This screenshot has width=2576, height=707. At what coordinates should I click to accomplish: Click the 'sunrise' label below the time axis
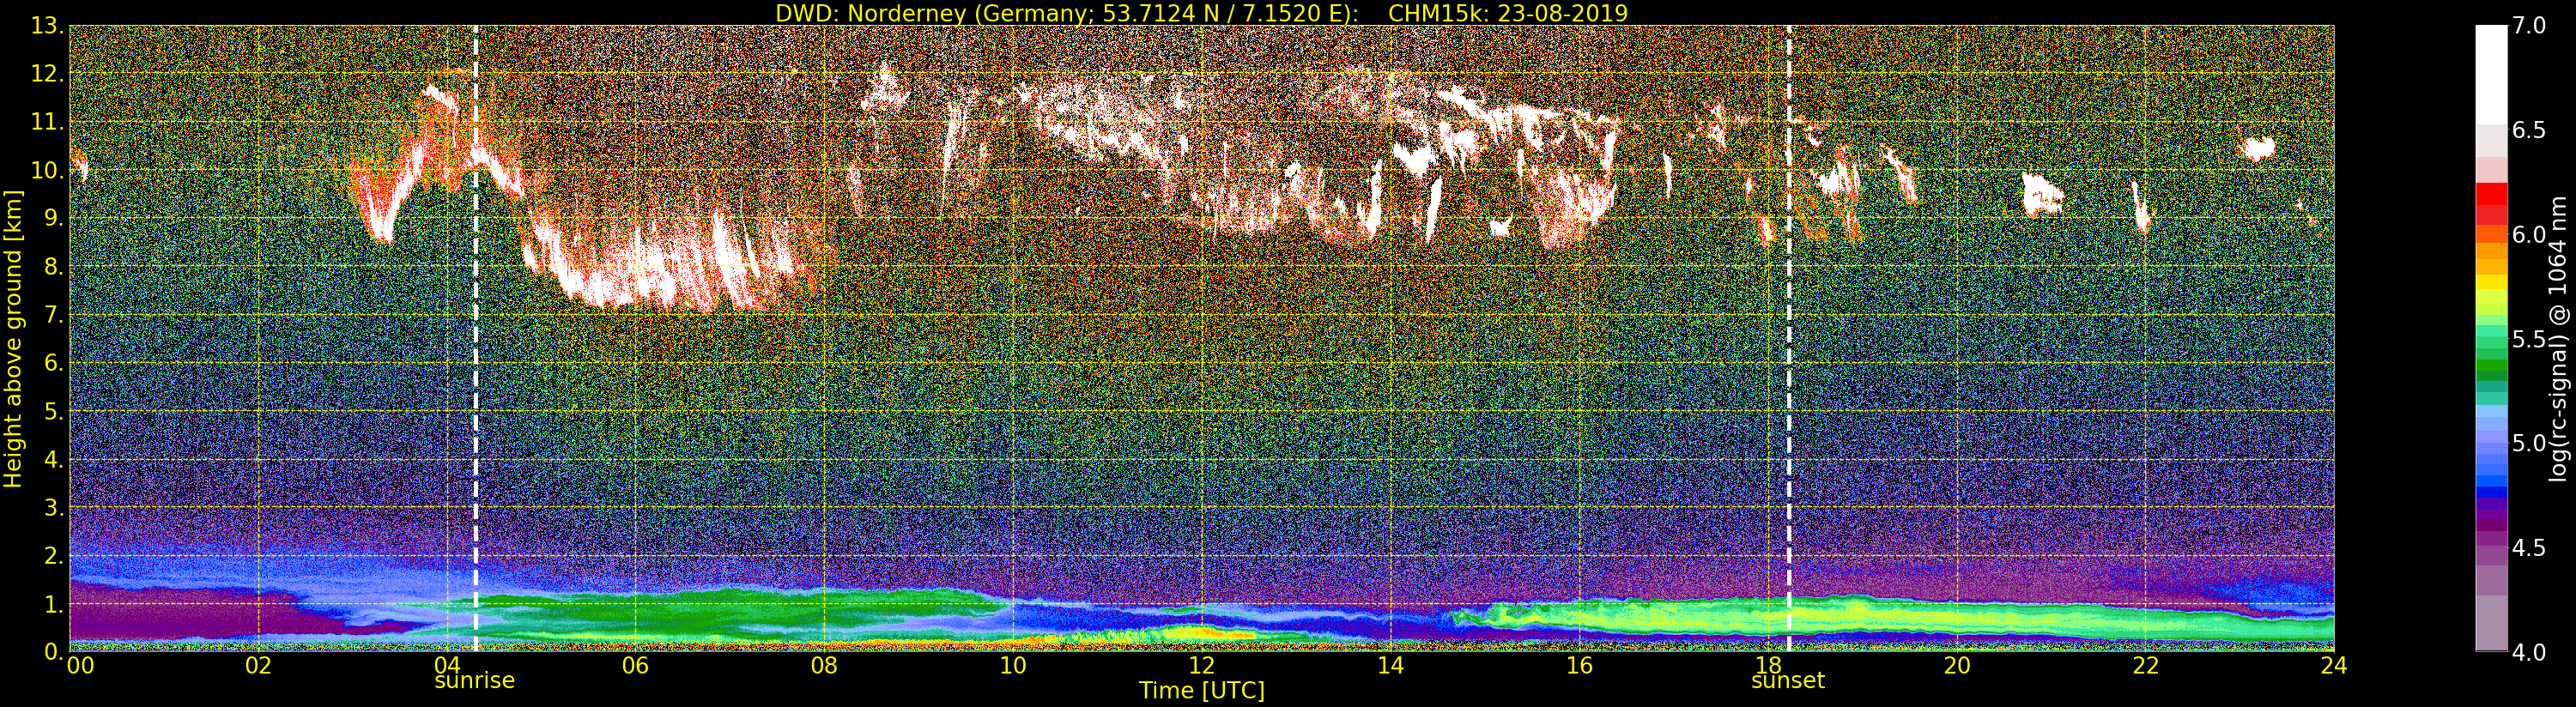tap(475, 681)
